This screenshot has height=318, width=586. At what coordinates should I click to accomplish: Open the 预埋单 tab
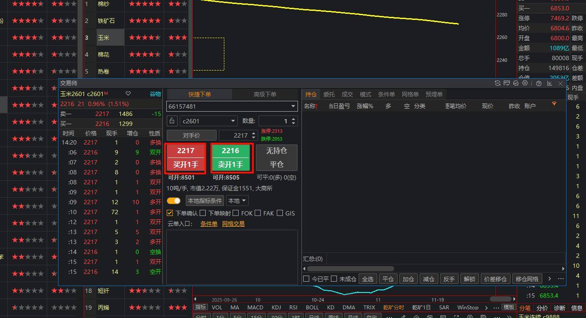(434, 94)
